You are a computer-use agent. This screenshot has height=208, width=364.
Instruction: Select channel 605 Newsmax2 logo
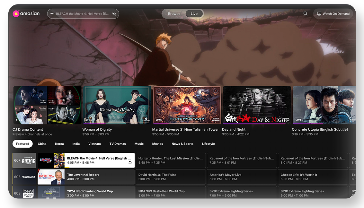coord(24,177)
